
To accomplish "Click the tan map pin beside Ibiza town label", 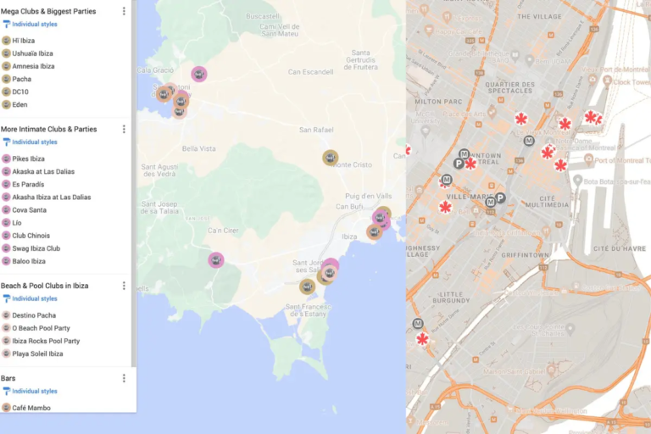I will click(374, 231).
